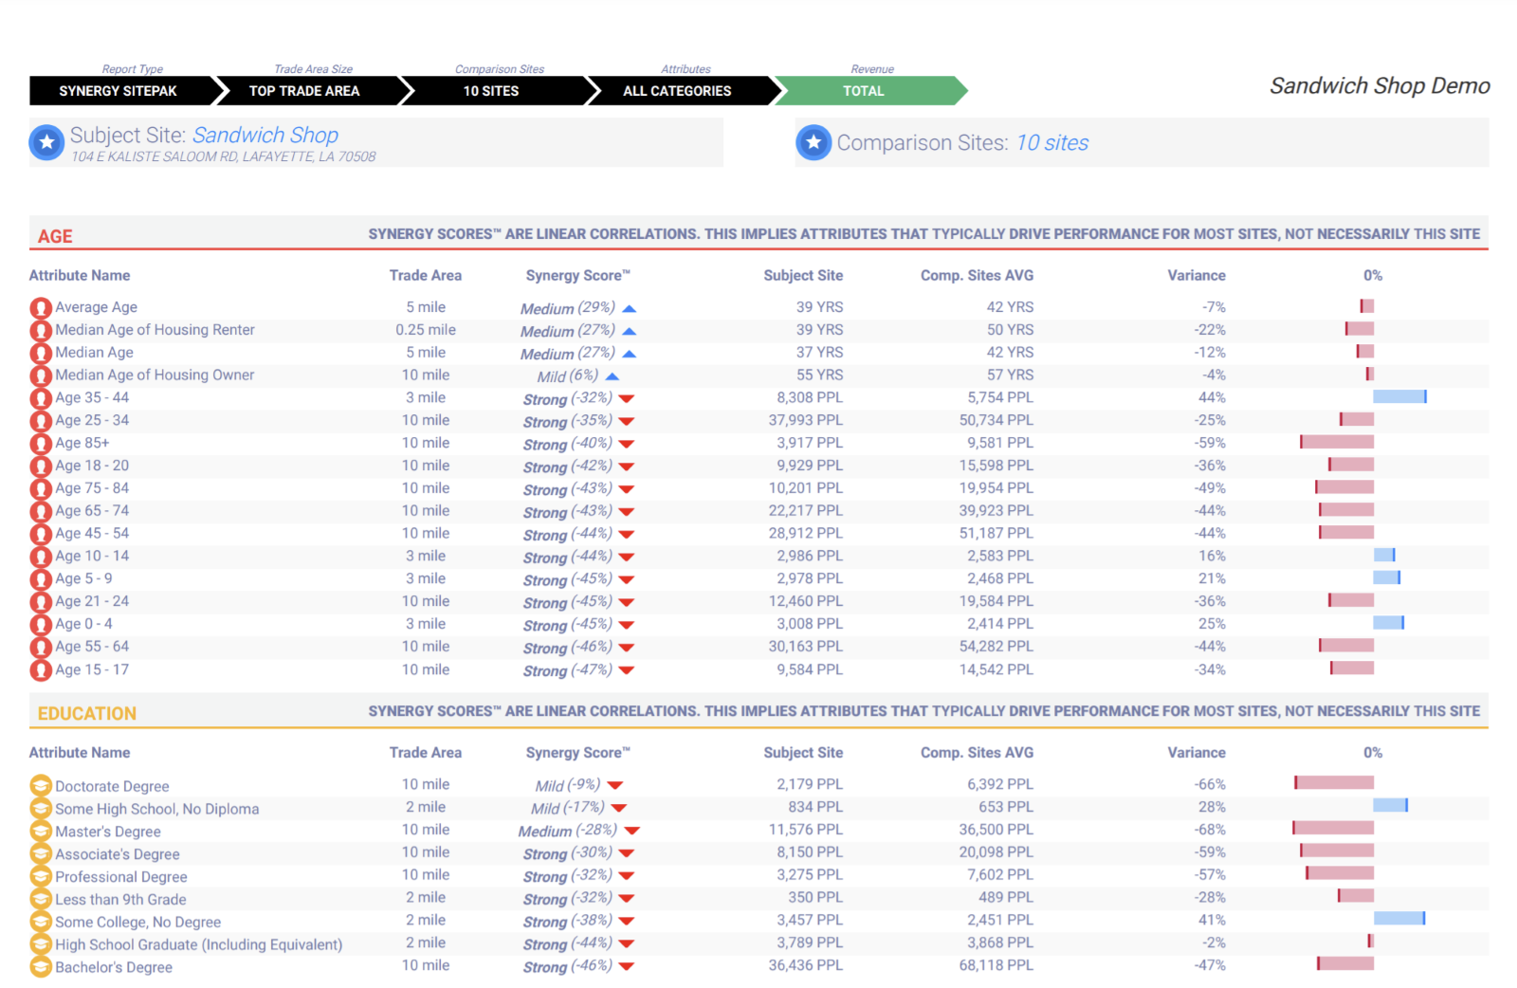
Task: Click the graduation cap icon beside Some College, No Degree
Action: [x=41, y=921]
